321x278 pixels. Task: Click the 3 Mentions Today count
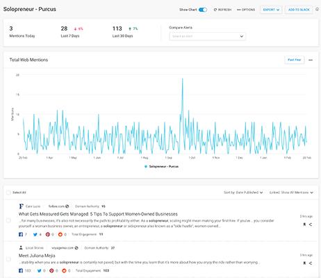(x=11, y=28)
